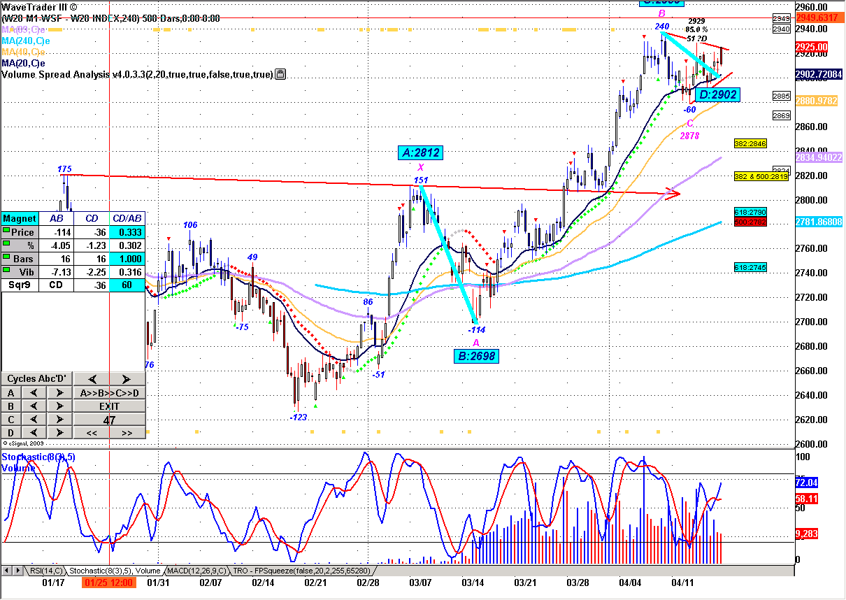Select the Stochastic(8(3),5), Volume tab
846x600 pixels.
point(116,571)
